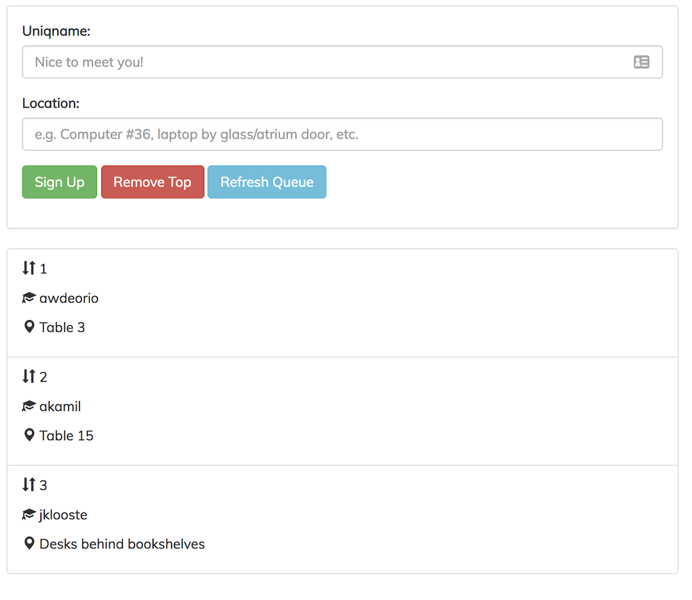Click the sort arrows icon beside position 1
Screen dimensions: 692x600
tap(29, 268)
